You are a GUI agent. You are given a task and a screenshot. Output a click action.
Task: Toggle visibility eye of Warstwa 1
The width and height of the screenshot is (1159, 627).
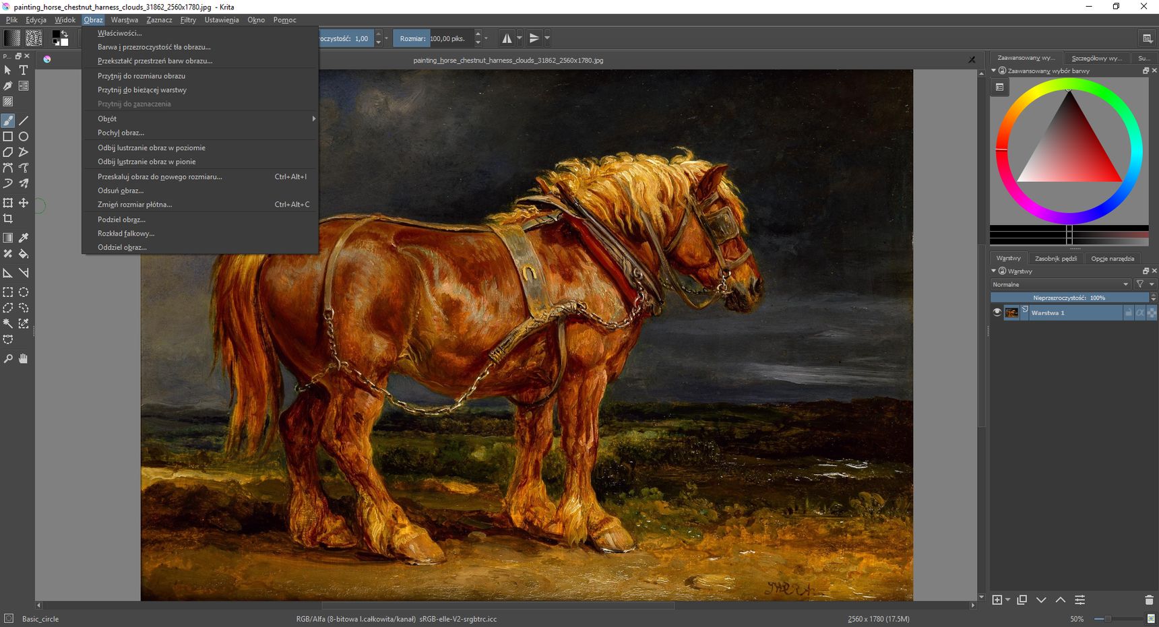pos(997,312)
